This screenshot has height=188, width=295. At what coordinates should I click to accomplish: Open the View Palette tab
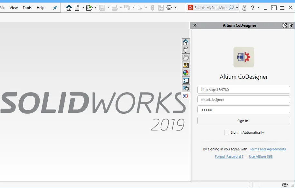click(x=186, y=65)
